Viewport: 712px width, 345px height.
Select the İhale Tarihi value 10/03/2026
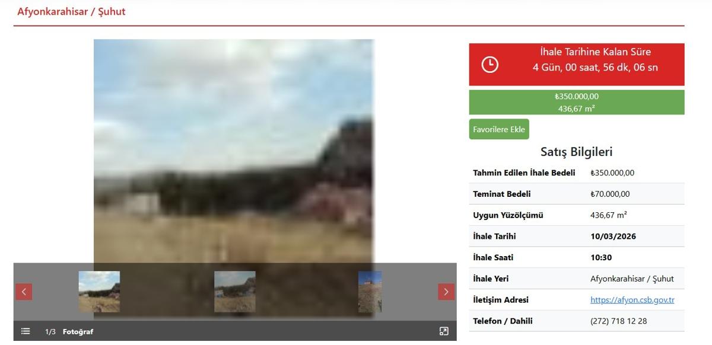pos(613,236)
